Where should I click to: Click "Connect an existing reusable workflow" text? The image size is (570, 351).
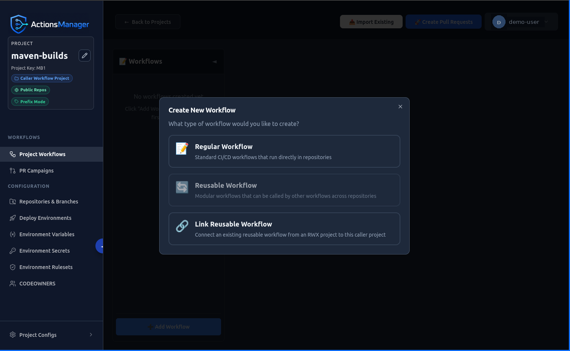(290, 235)
